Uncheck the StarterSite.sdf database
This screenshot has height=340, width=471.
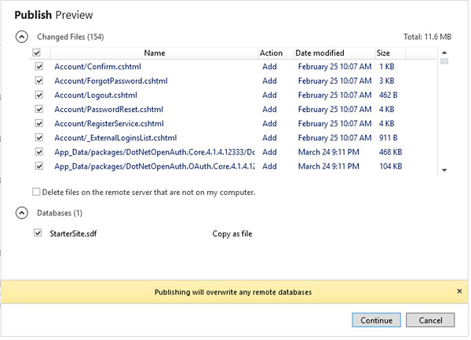(x=39, y=233)
